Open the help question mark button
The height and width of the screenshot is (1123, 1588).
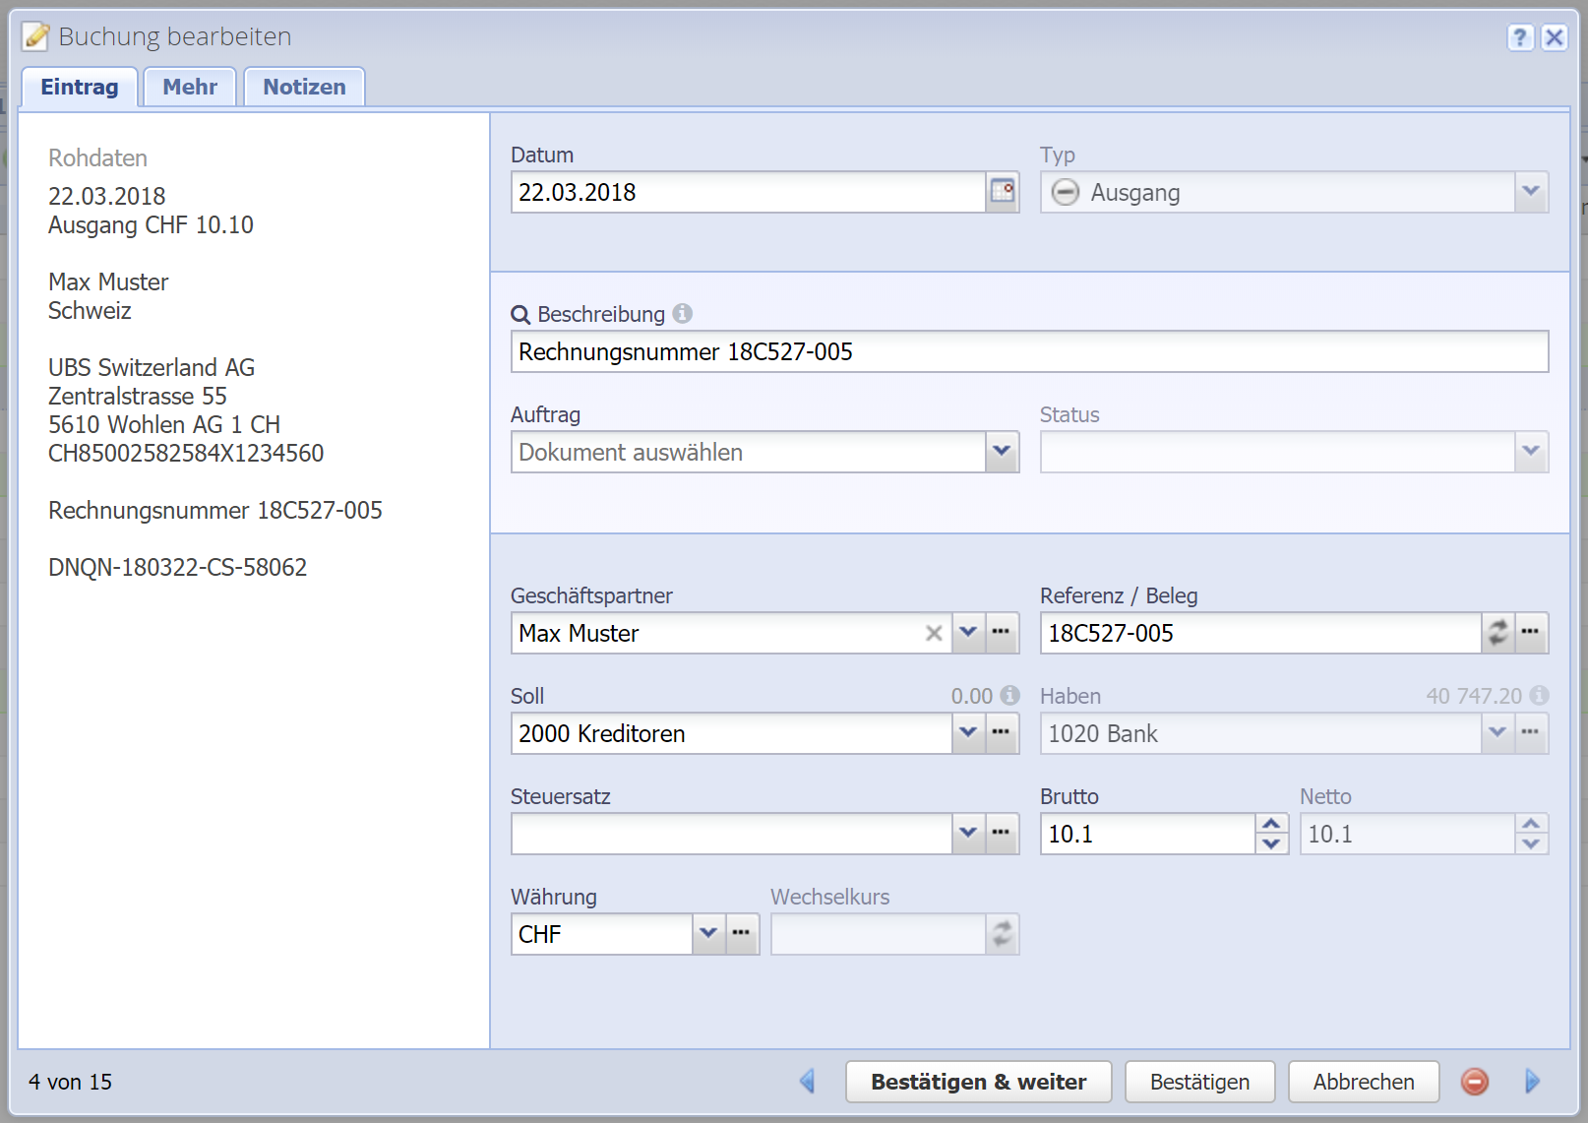[1520, 37]
